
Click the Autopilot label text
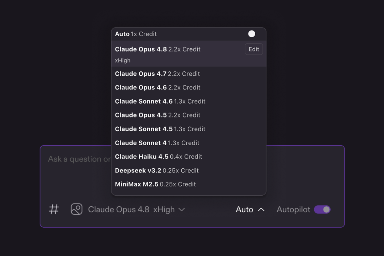[x=293, y=209]
